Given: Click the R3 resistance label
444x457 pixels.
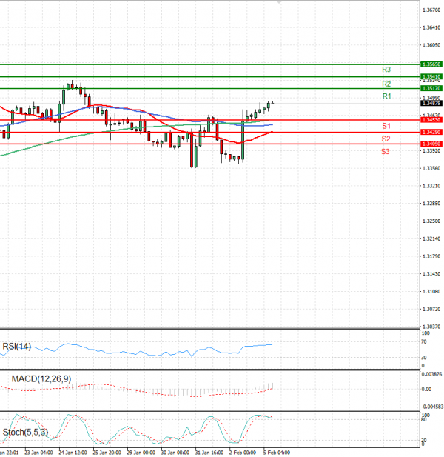Looking at the screenshot, I should pyautogui.click(x=386, y=70).
